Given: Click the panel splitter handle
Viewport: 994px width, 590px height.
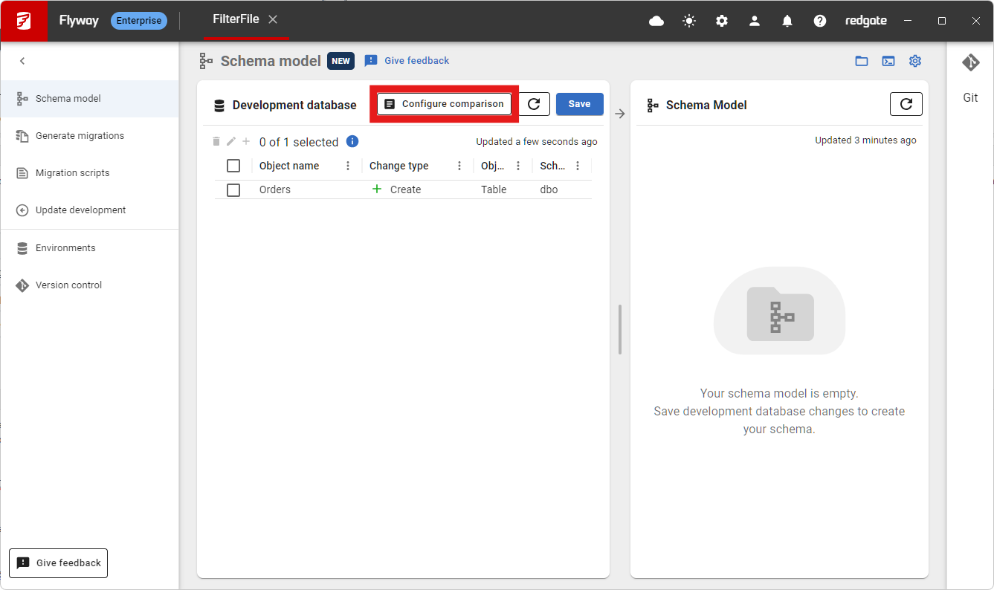Looking at the screenshot, I should (x=620, y=329).
